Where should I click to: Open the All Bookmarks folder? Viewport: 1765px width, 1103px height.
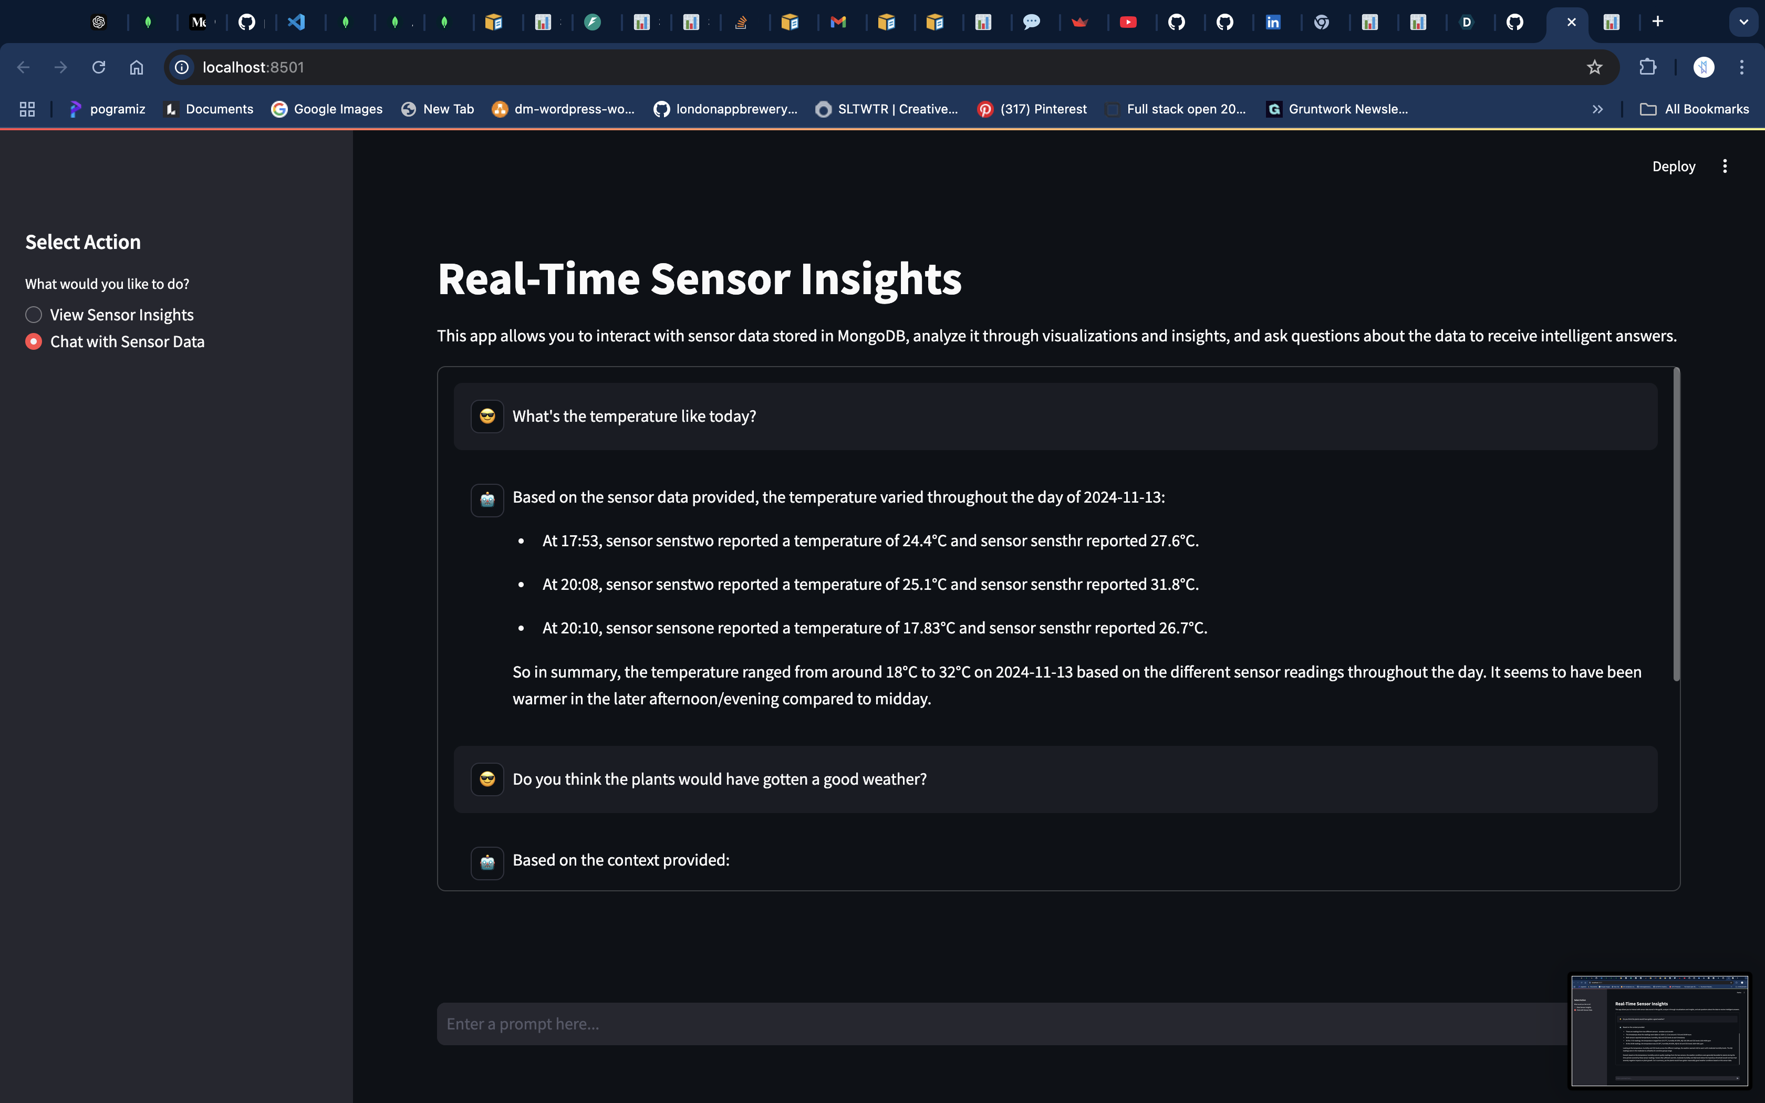coord(1694,109)
